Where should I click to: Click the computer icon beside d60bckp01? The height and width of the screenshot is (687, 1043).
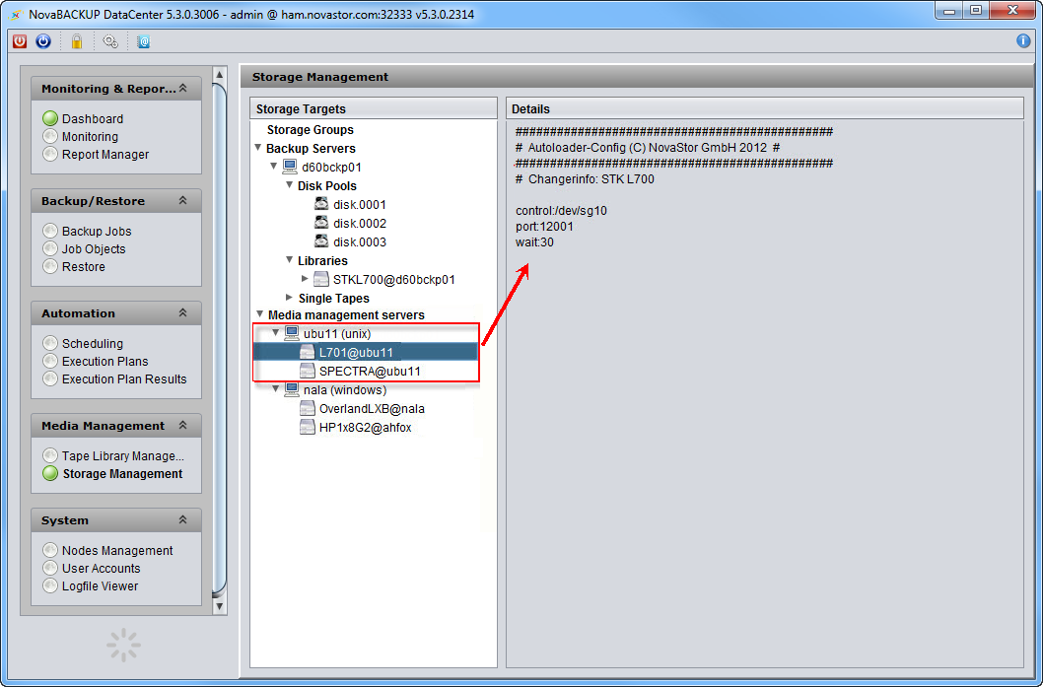[290, 167]
